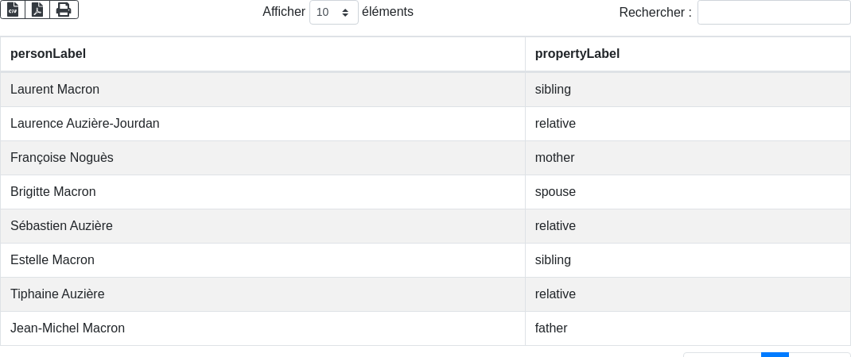Open the Afficher elements count dropdown
This screenshot has height=357, width=851.
click(x=333, y=12)
